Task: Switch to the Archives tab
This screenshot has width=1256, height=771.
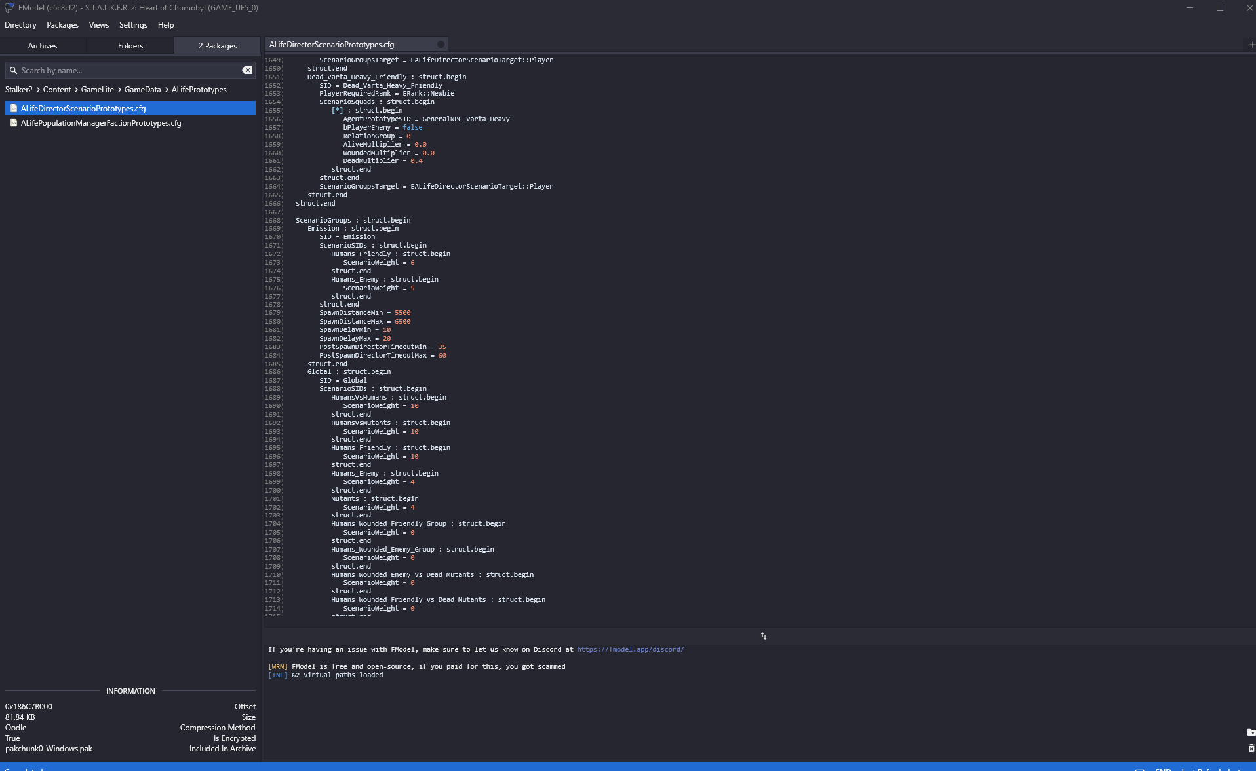Action: click(x=43, y=46)
